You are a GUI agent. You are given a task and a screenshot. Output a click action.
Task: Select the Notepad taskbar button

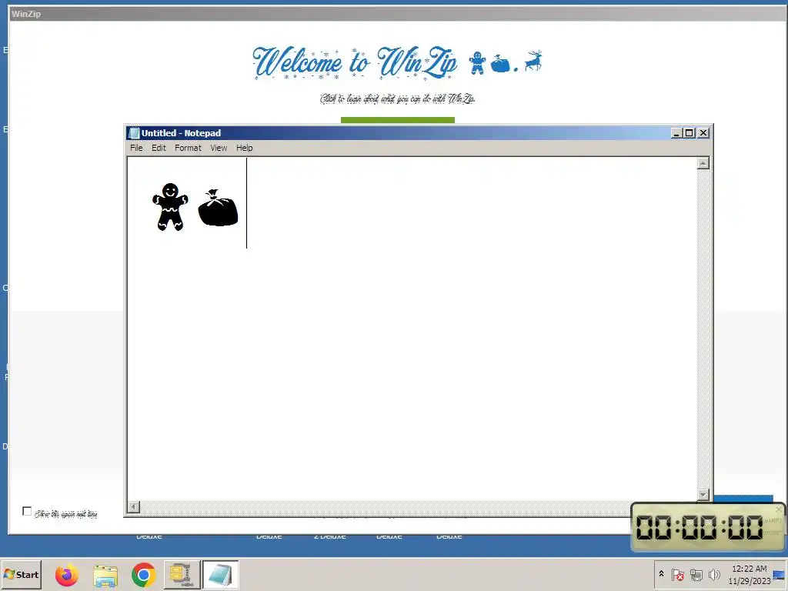(220, 575)
